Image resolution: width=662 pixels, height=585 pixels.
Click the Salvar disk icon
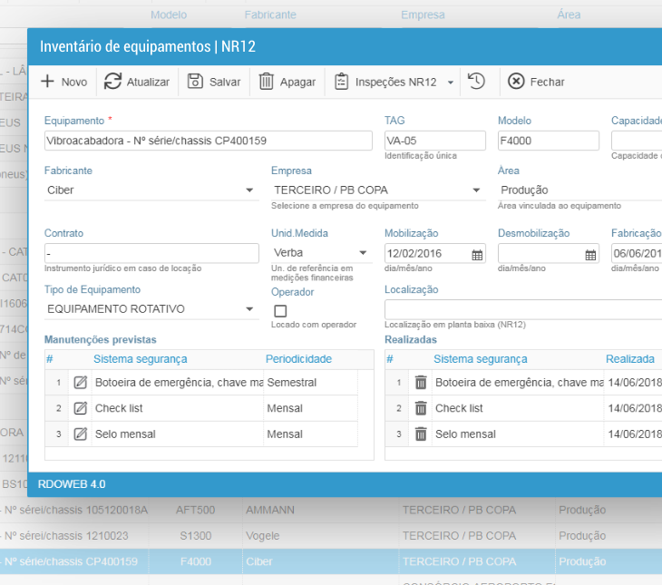tap(195, 81)
